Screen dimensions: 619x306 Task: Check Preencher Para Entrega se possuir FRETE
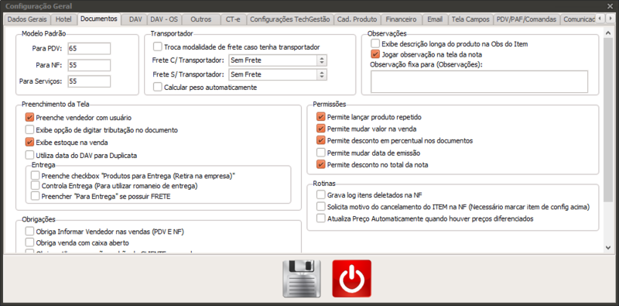click(x=36, y=196)
